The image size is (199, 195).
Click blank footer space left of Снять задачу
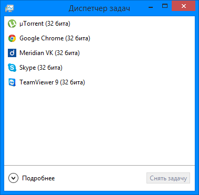(x=101, y=178)
